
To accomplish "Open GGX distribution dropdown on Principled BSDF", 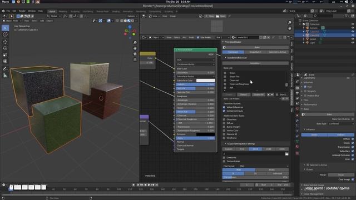I will pyautogui.click(x=195, y=60).
